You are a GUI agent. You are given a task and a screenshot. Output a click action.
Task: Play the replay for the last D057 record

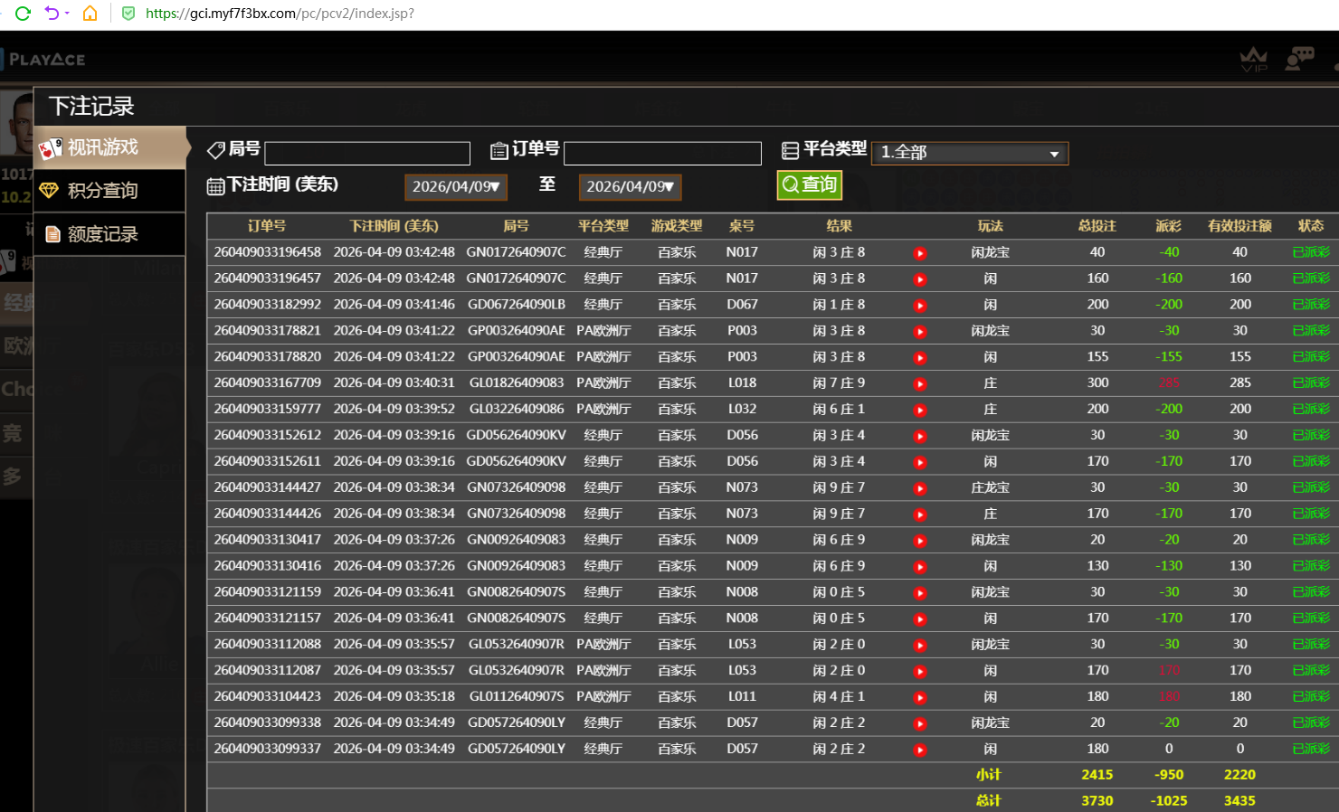(920, 749)
